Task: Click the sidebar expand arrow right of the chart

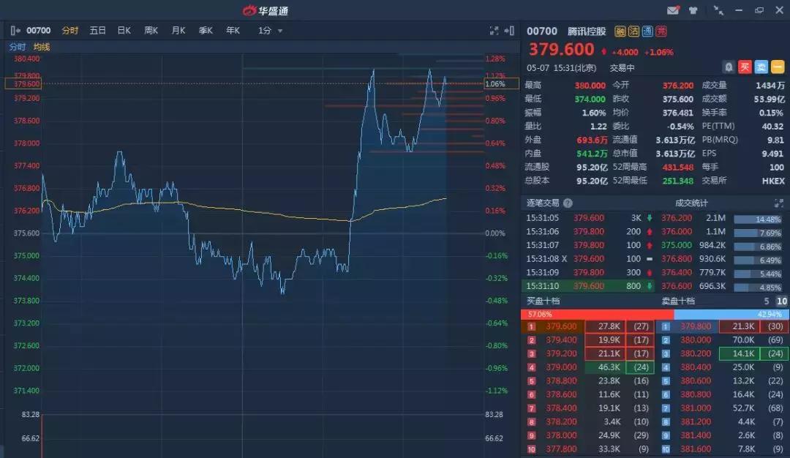Action: pos(510,31)
